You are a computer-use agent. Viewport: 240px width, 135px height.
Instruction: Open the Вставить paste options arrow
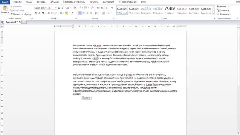5,15
